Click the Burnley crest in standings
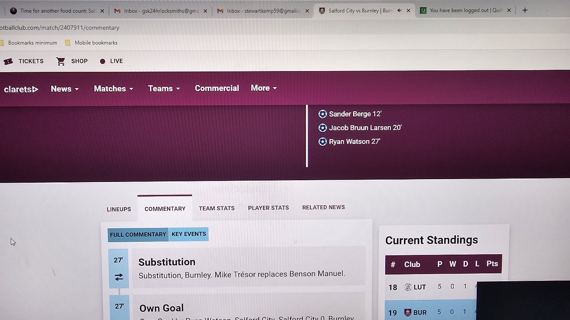This screenshot has width=570, height=320. point(408,312)
